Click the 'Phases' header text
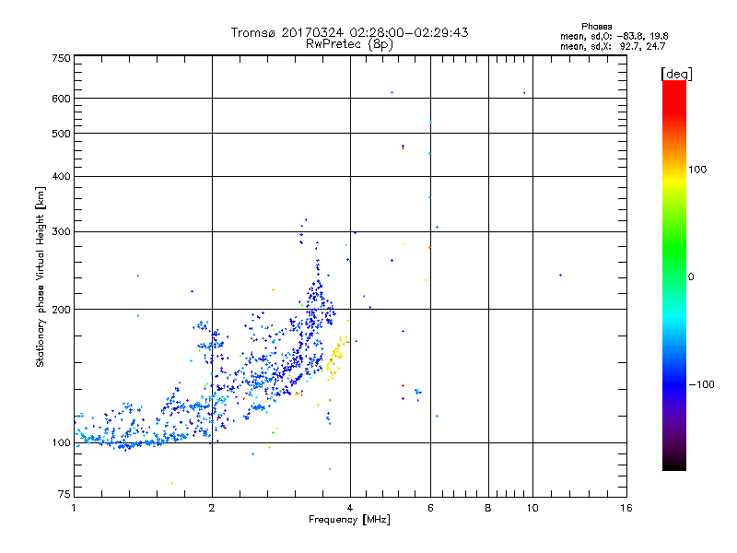Image resolution: width=737 pixels, height=553 pixels. tap(596, 27)
